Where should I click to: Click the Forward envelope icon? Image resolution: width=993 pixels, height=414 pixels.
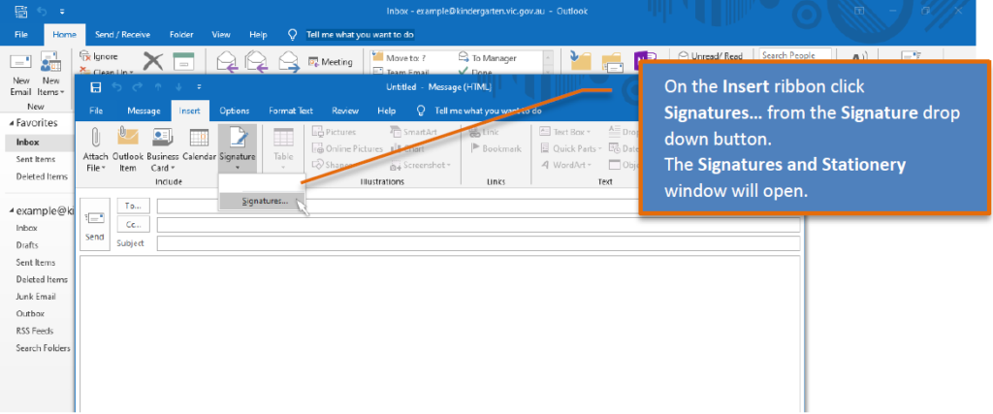click(289, 61)
